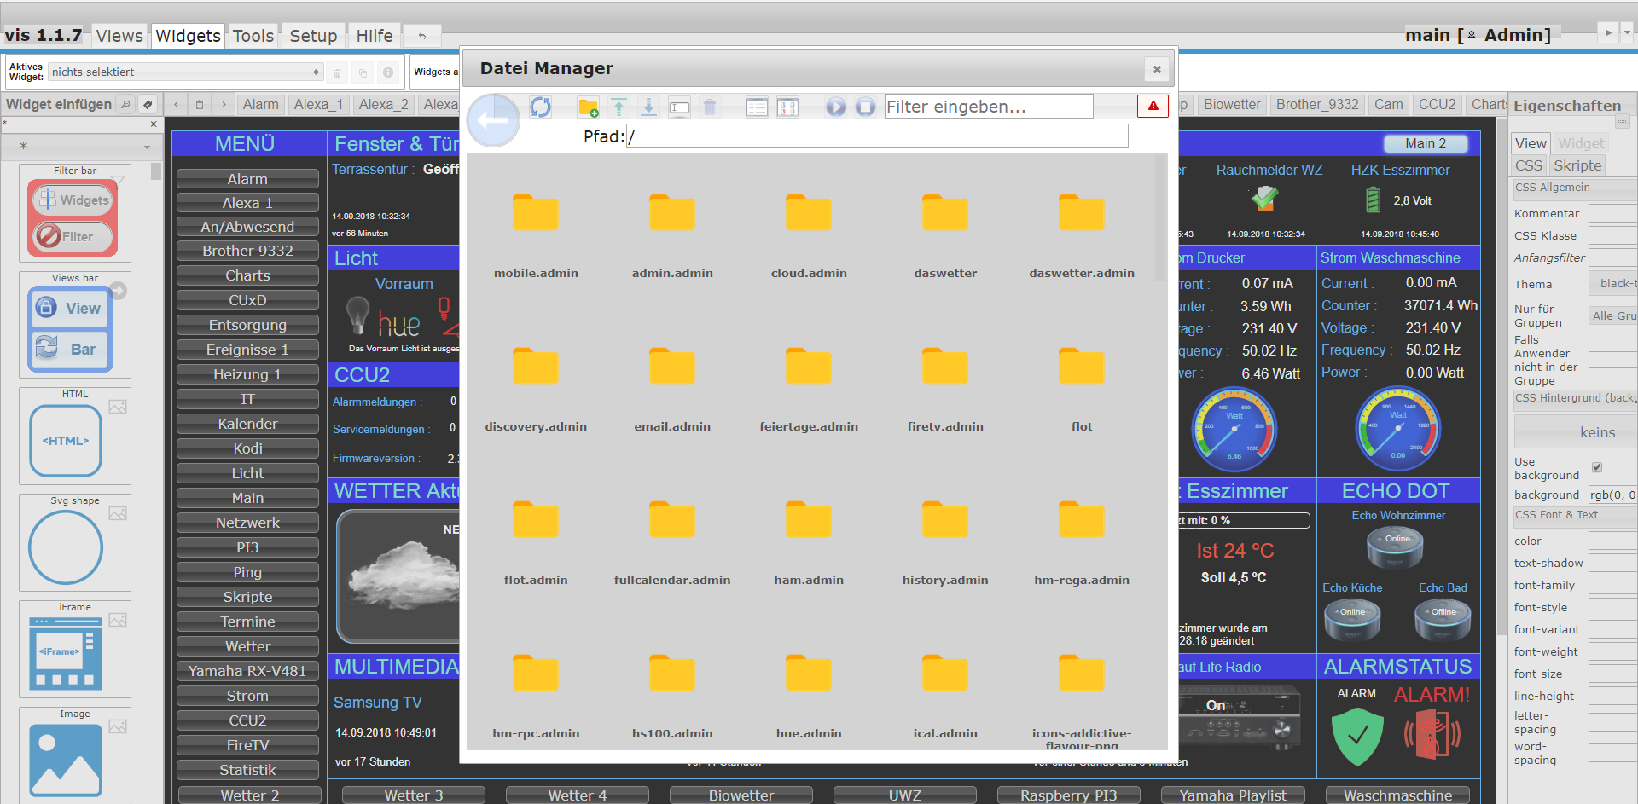Toggle the Use background checkbox
This screenshot has width=1638, height=804.
(x=1597, y=467)
